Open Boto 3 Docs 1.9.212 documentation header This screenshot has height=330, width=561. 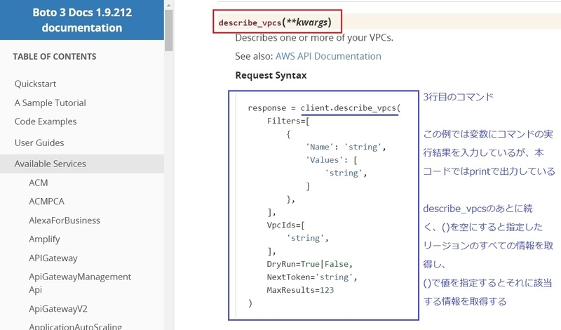tap(82, 20)
